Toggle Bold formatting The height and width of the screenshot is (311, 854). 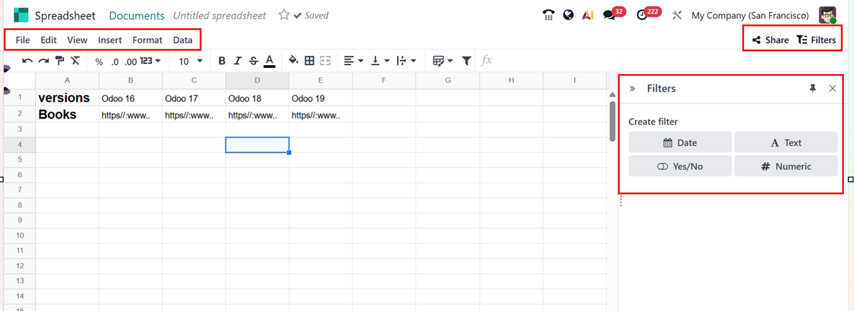coord(222,61)
